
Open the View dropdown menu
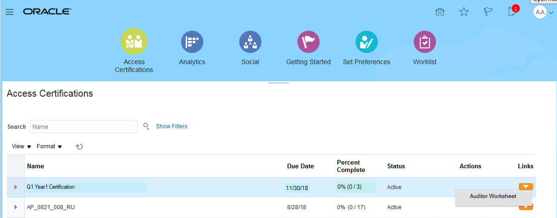(x=21, y=146)
